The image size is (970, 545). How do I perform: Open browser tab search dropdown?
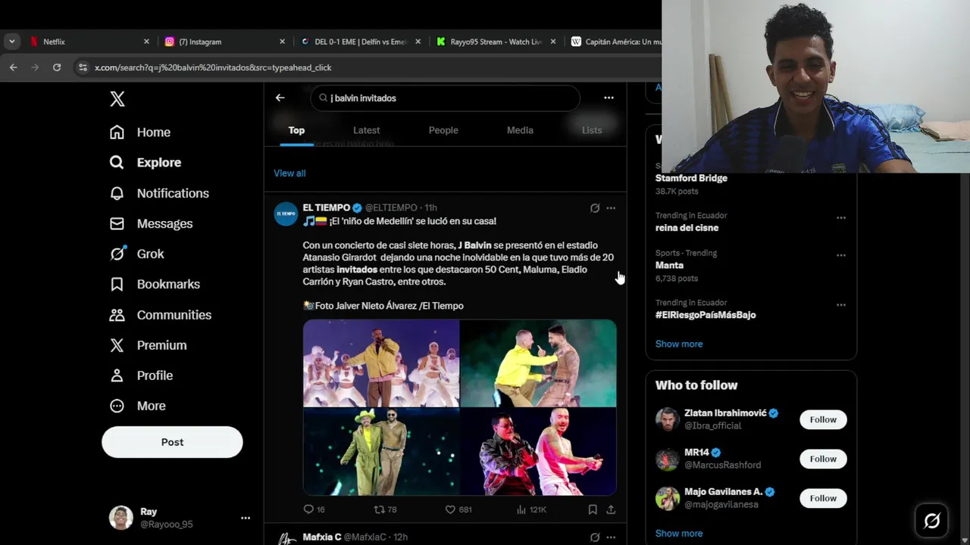(x=11, y=42)
